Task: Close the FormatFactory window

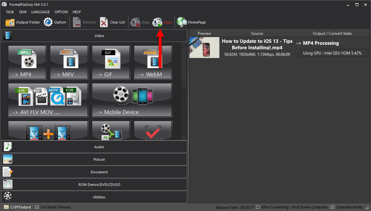Action: 366,5
